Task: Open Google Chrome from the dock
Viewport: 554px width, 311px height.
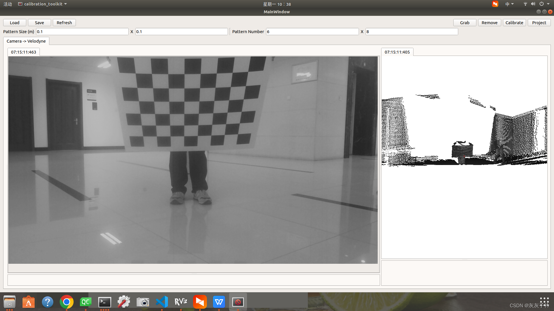Action: click(x=67, y=302)
